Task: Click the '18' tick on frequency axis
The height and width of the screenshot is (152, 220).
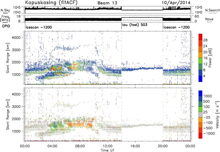Action: [18, 16]
